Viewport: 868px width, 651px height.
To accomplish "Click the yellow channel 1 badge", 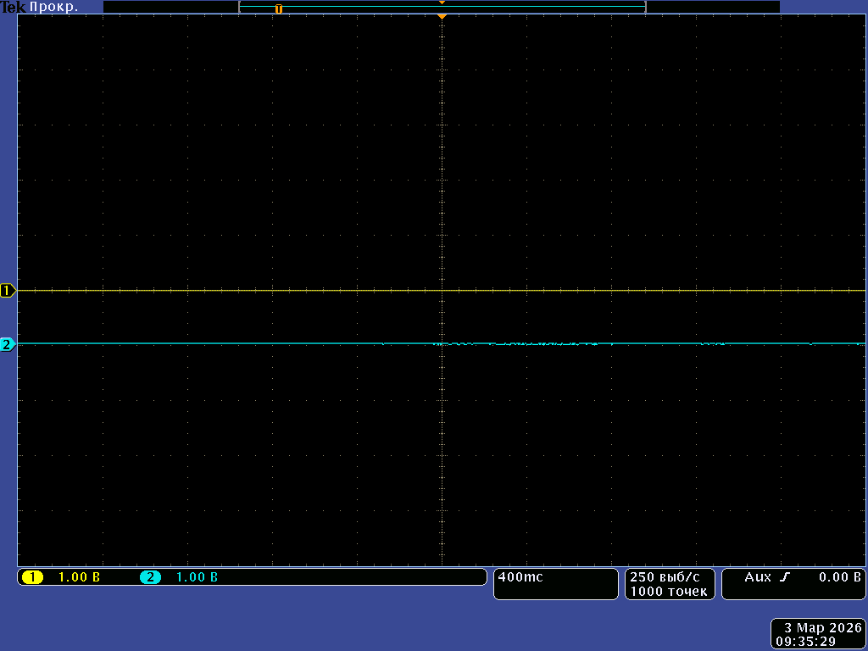I will tap(32, 577).
